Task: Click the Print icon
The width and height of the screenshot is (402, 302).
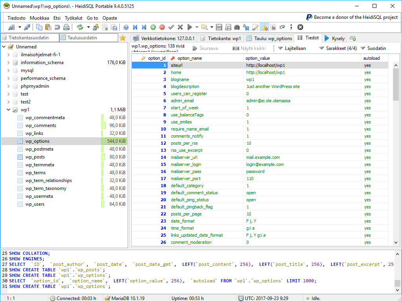Action: click(66, 27)
